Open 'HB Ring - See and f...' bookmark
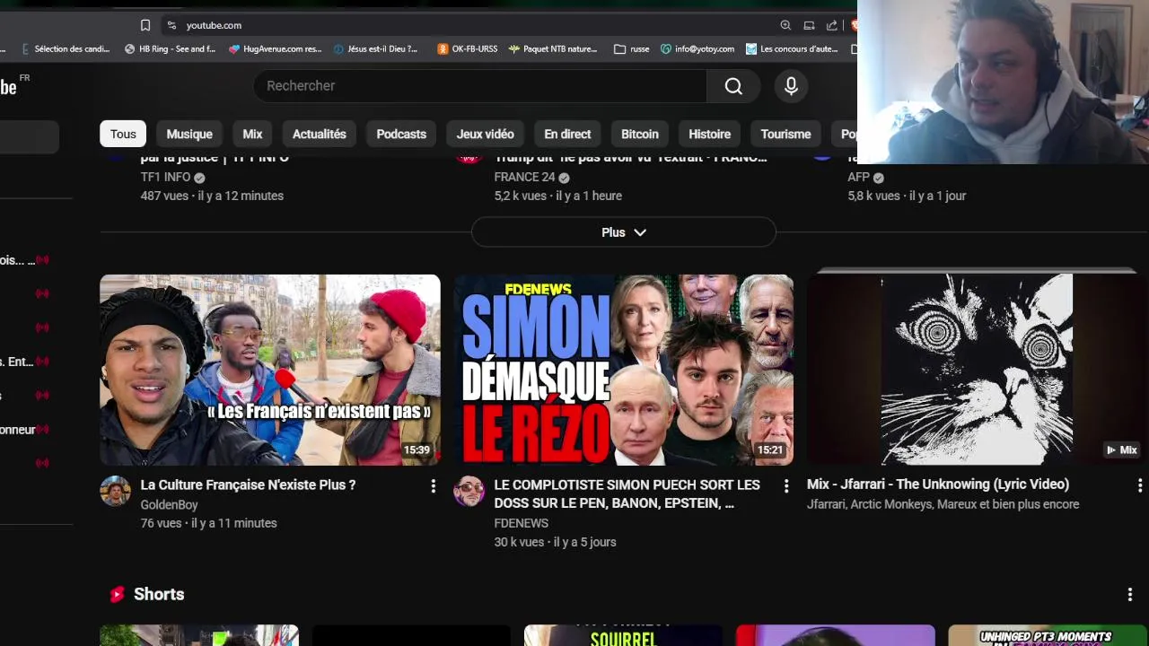The width and height of the screenshot is (1149, 646). pos(170,49)
